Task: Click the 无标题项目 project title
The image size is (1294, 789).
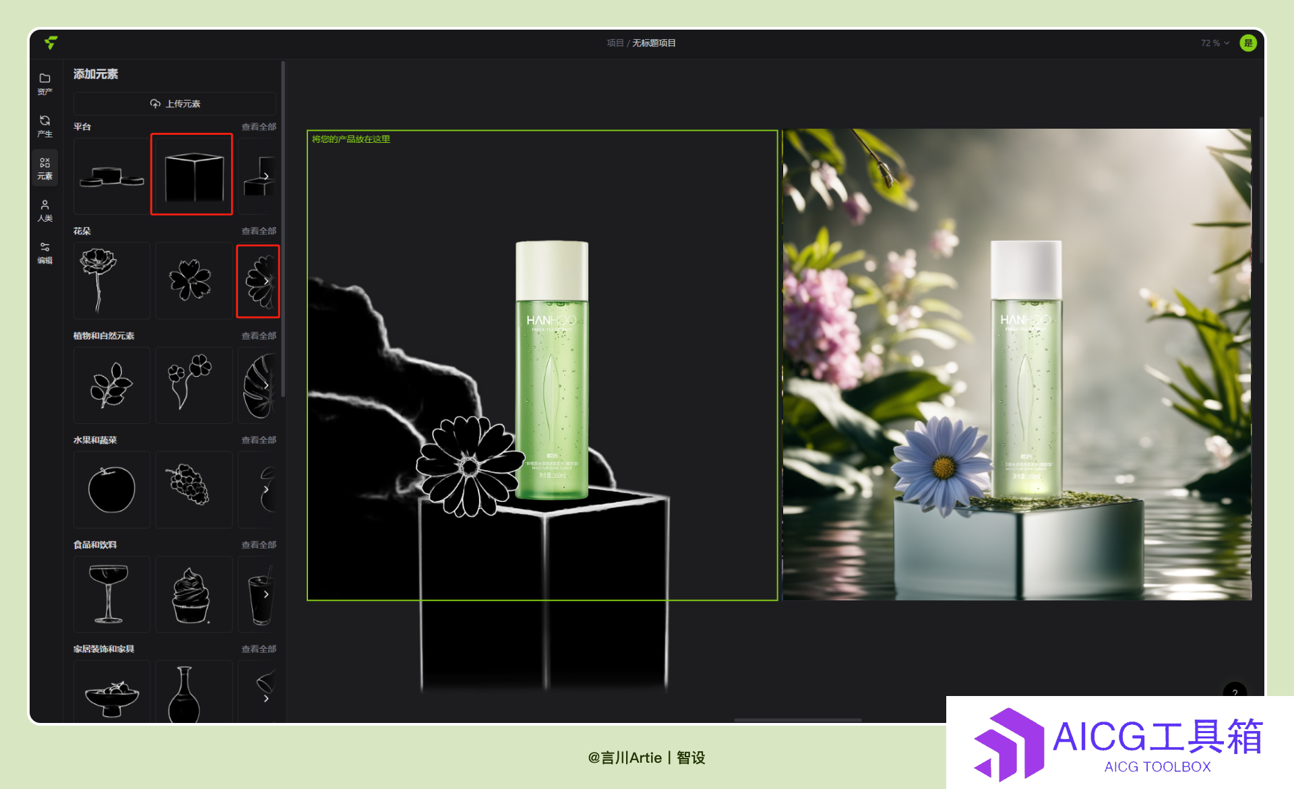Action: 654,43
